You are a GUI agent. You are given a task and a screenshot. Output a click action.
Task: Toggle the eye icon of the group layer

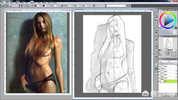[160, 69]
